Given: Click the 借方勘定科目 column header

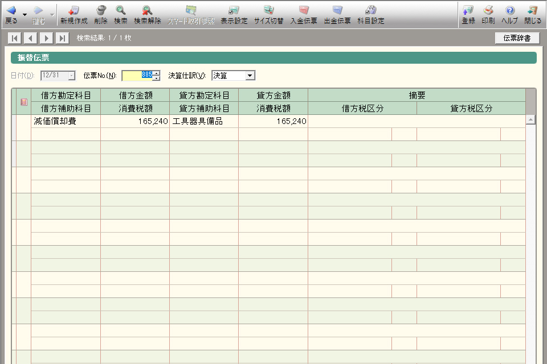Looking at the screenshot, I should click(66, 95).
